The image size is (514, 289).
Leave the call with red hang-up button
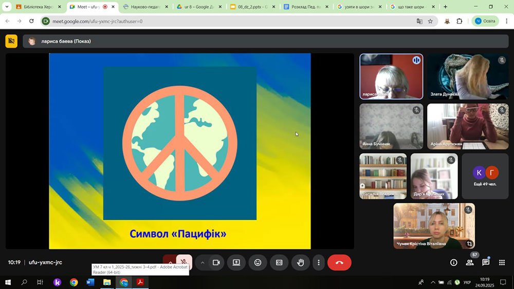(339, 262)
